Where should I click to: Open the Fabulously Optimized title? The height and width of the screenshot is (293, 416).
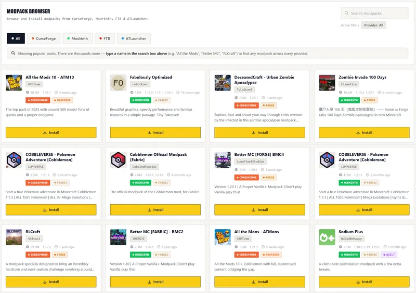[151, 77]
